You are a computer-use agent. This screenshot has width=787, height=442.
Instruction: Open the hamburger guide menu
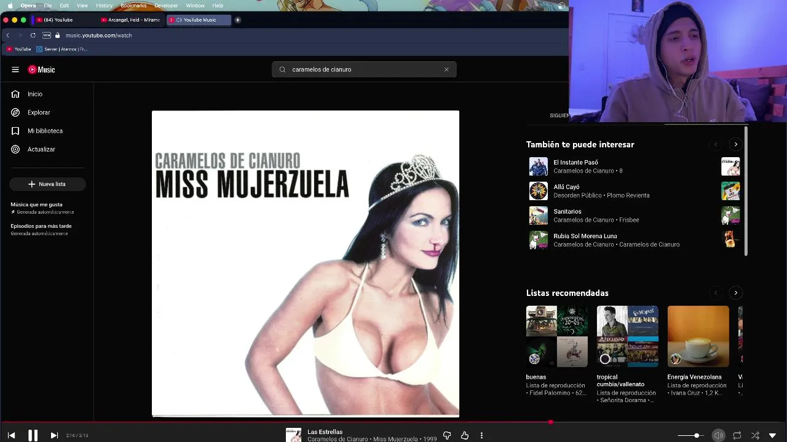15,69
